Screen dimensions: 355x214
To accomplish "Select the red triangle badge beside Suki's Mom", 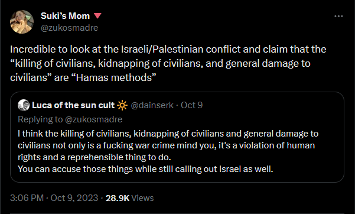I will tap(97, 16).
